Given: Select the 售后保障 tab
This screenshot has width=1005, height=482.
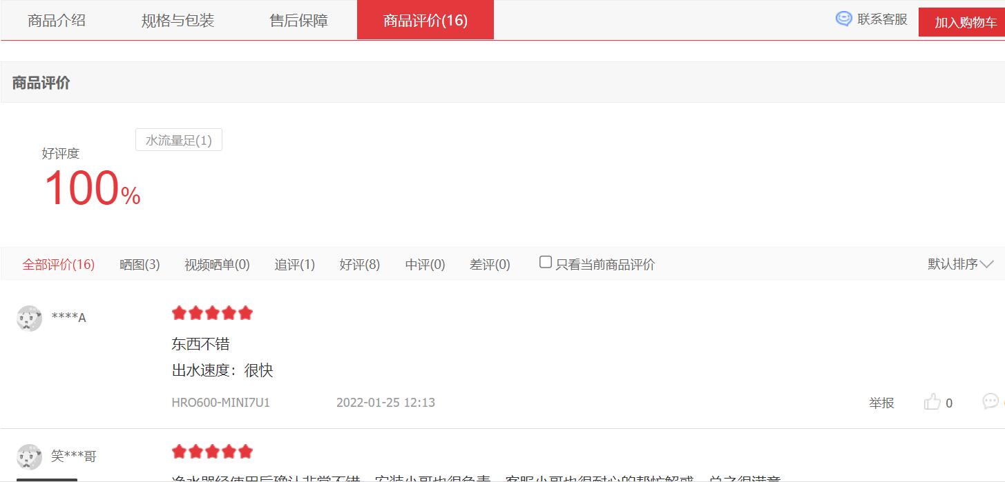Looking at the screenshot, I should click(298, 21).
